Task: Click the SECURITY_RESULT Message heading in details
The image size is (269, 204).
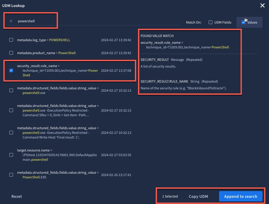Action: [x=171, y=60]
